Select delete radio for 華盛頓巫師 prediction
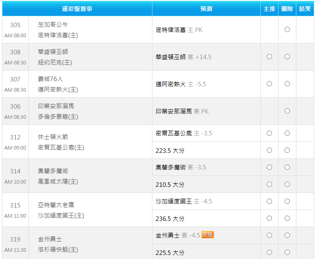The width and height of the screenshot is (315, 259). [x=287, y=57]
